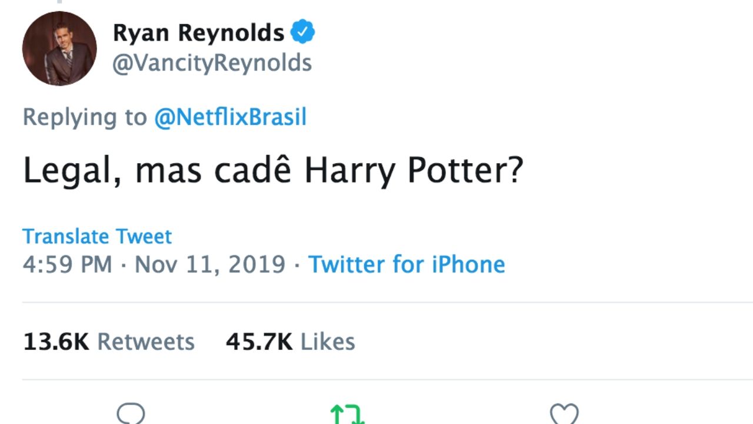Click the Ryan Reynolds display name
Viewport: 753px width, 424px height.
pos(198,32)
